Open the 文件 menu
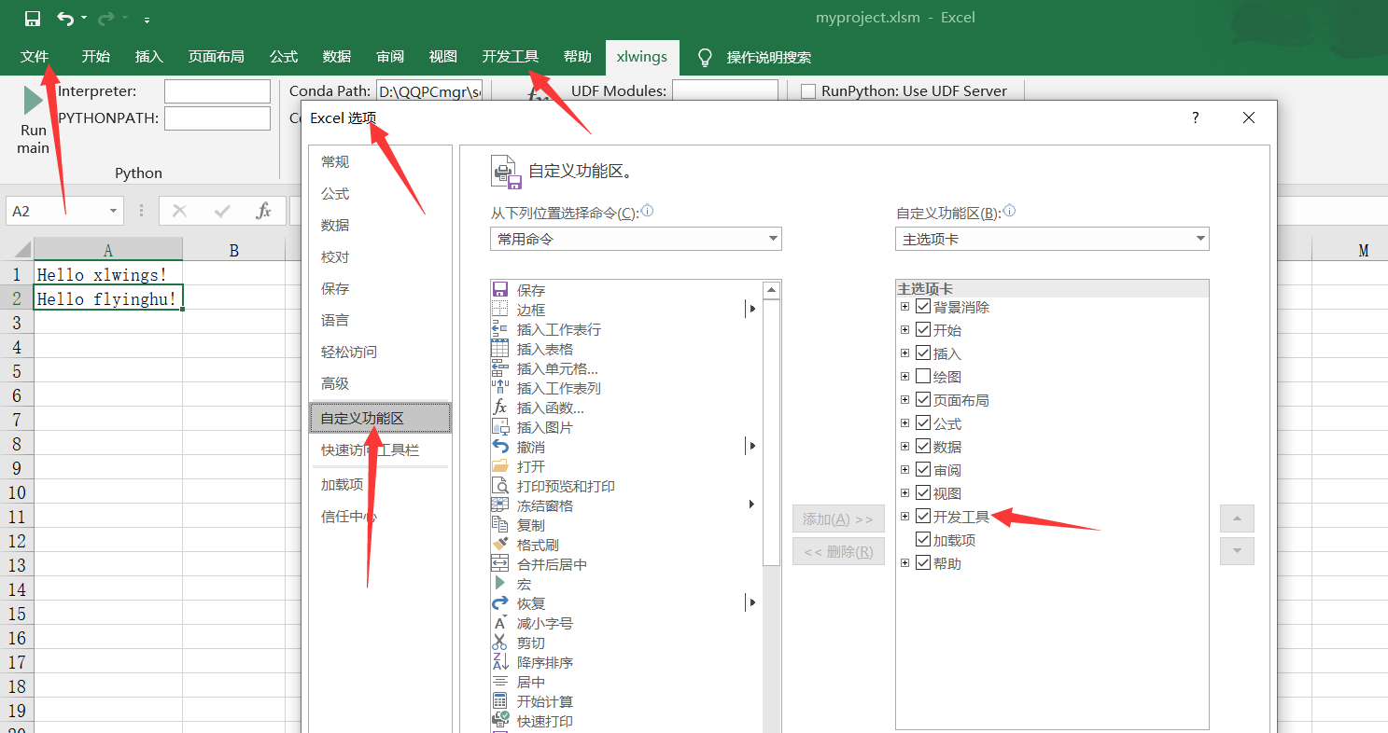This screenshot has width=1388, height=733. (34, 56)
